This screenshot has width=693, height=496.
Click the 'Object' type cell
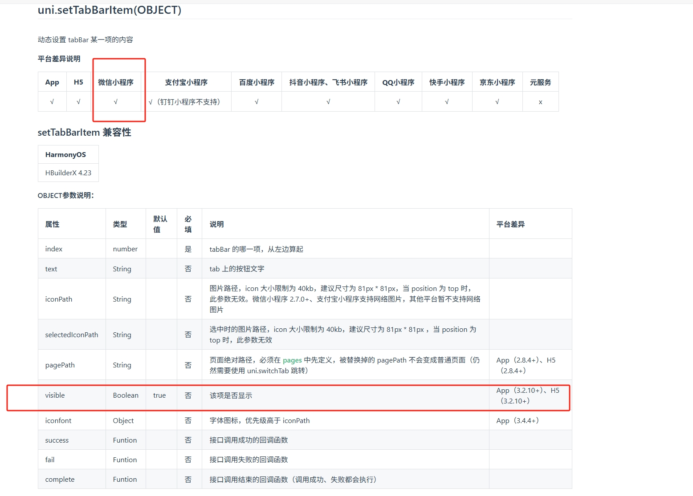click(126, 420)
